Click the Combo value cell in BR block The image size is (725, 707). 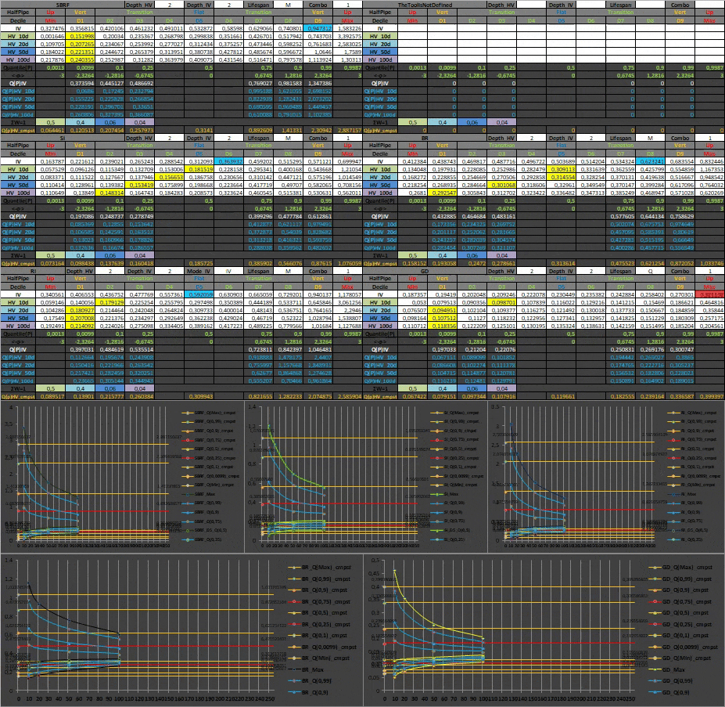click(709, 138)
